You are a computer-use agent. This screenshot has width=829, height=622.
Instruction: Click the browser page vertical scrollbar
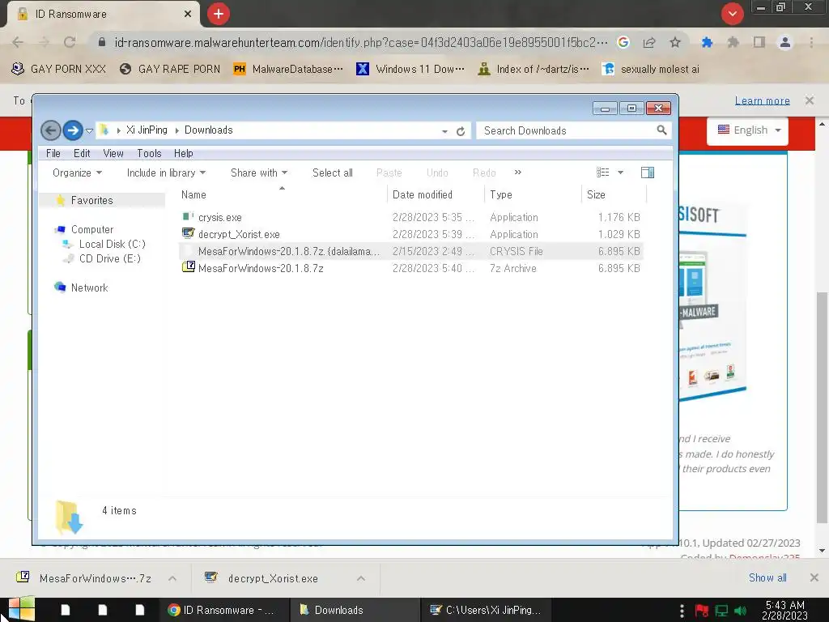822,407
